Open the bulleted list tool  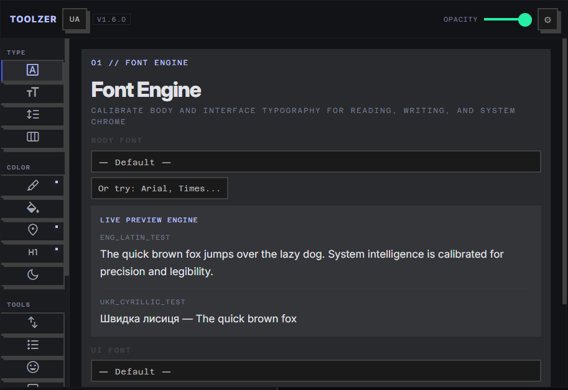pyautogui.click(x=32, y=345)
